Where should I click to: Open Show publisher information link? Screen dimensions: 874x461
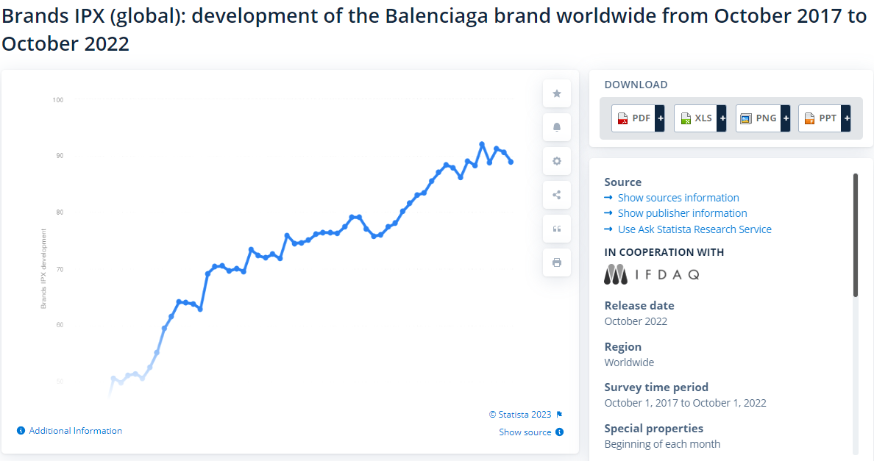682,213
